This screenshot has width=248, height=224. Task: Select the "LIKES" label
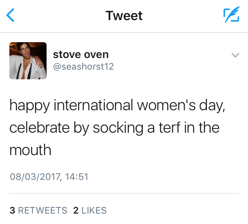(94, 210)
